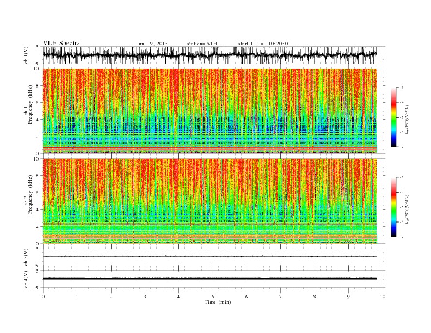
Task: Click time axis tick label '7'
Action: tap(281, 297)
